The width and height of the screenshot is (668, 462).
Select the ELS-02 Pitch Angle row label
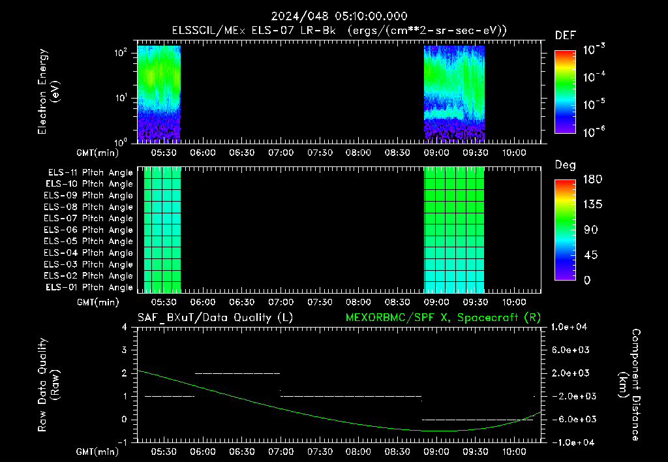(x=88, y=276)
